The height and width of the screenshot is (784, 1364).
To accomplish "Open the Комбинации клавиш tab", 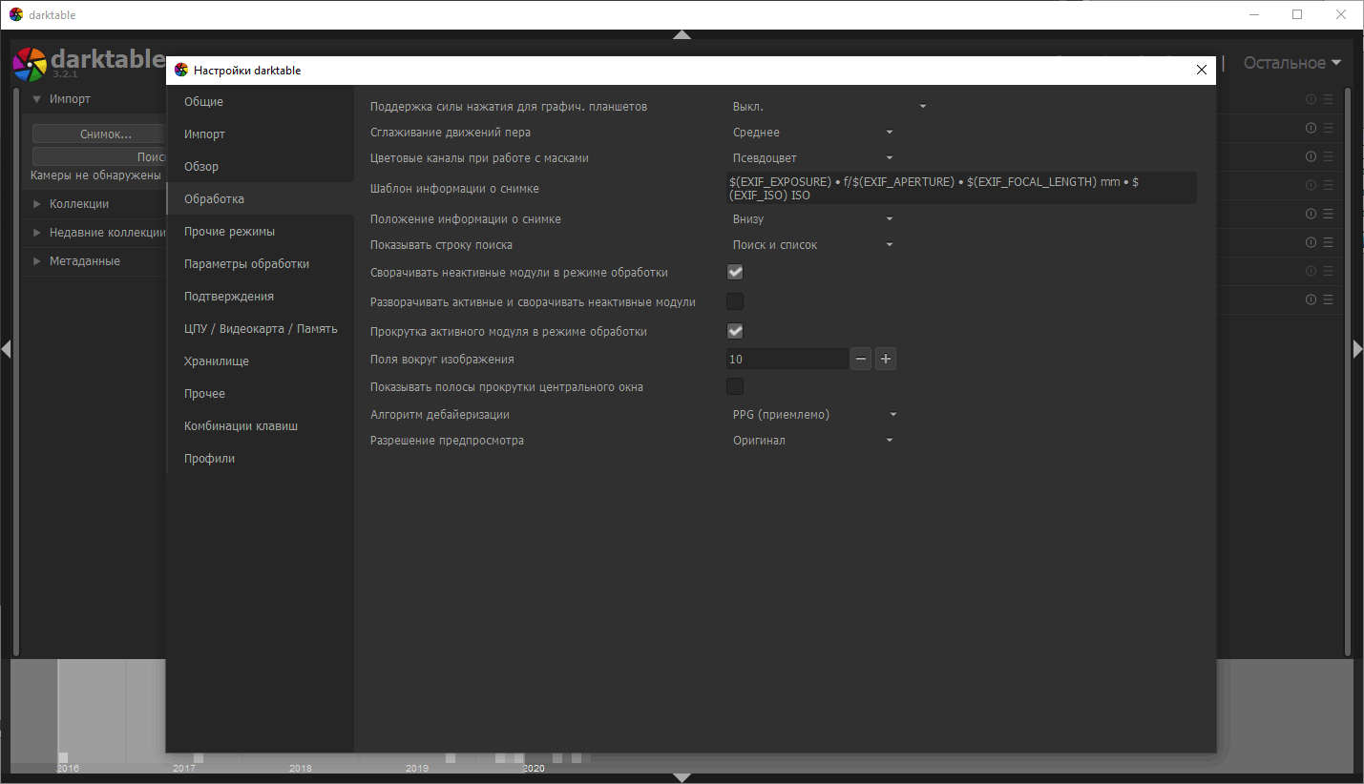I will tap(260, 425).
